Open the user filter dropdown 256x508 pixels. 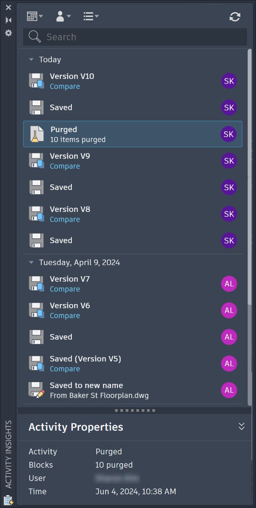pyautogui.click(x=63, y=16)
